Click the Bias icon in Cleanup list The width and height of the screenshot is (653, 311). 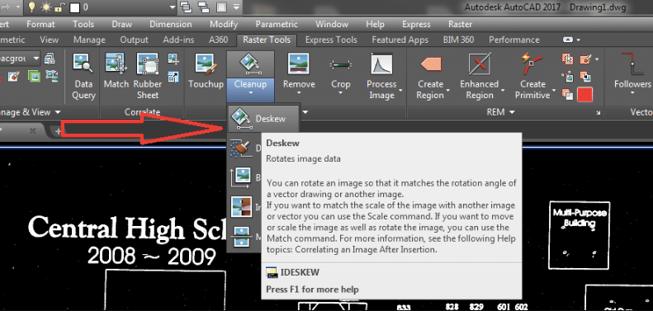coord(241,177)
